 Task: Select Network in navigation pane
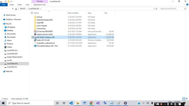9,71
